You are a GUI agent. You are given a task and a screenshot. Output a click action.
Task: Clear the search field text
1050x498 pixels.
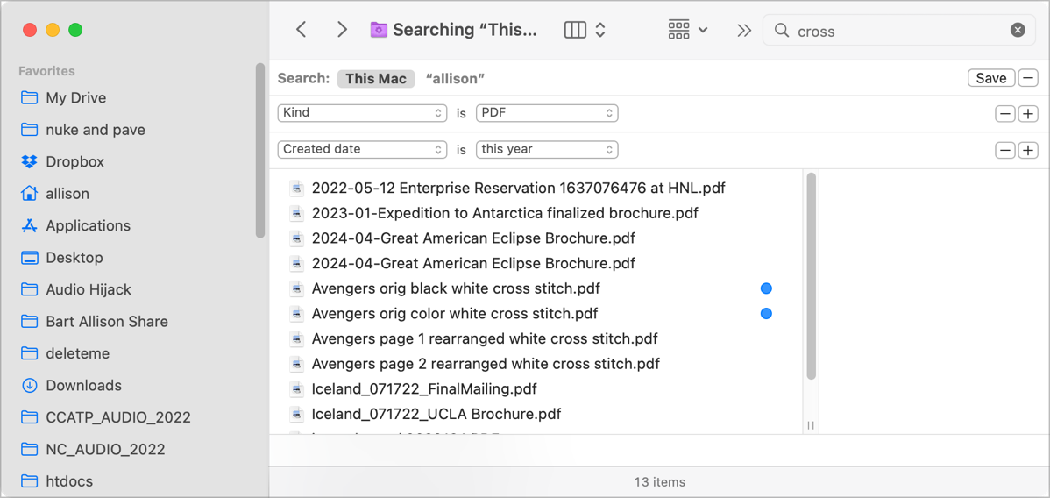(x=1018, y=31)
